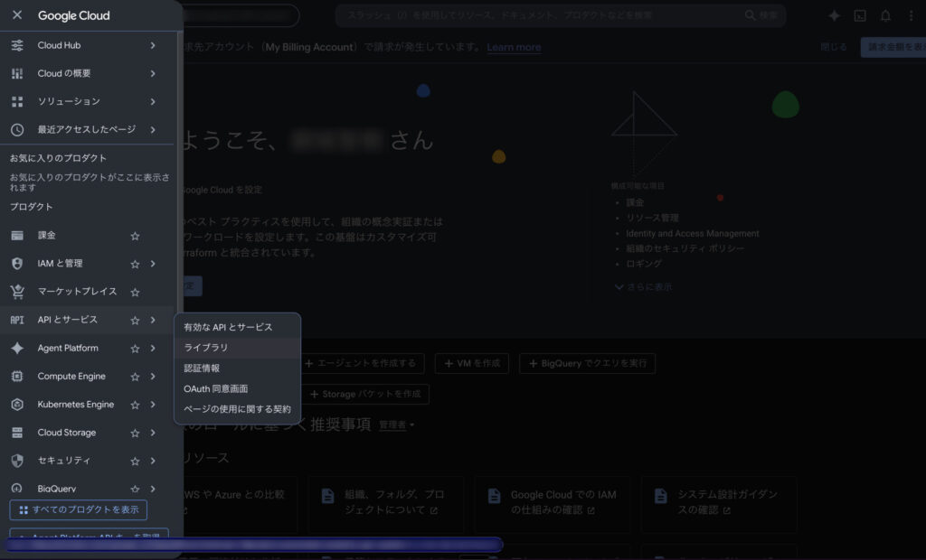Screen dimensions: 926x560
Task: Pin API とサービス with its star
Action: coord(135,321)
